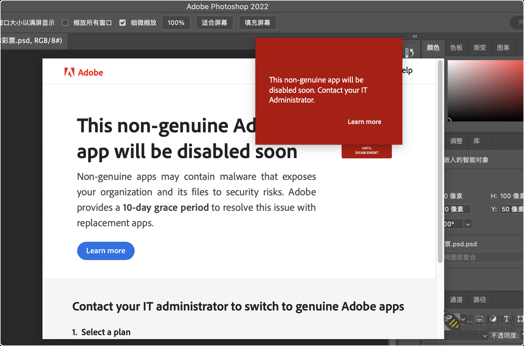Click the 票.psd.psd file name

click(x=460, y=244)
